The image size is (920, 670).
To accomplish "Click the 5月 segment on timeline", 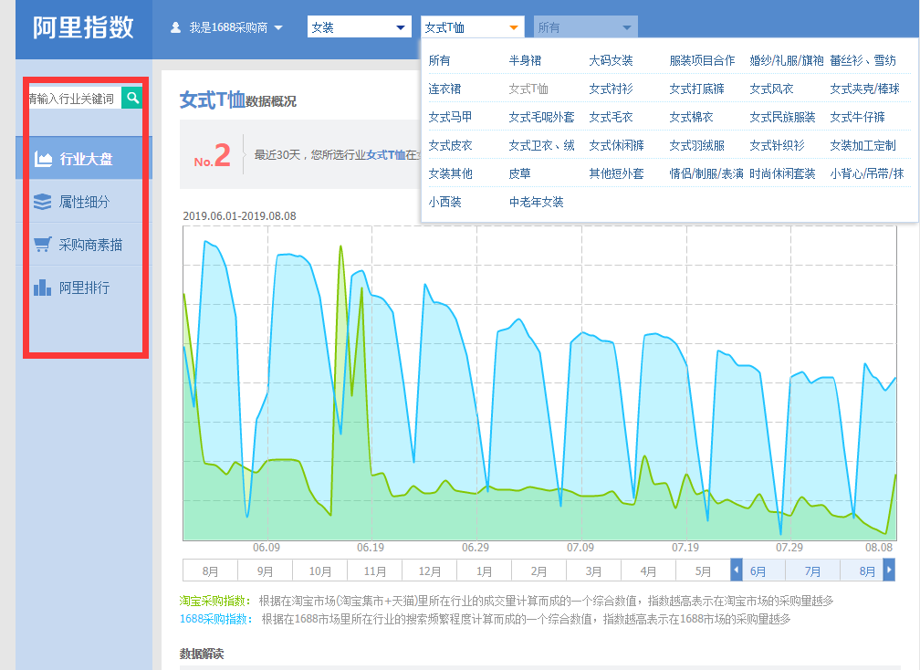I will 703,571.
